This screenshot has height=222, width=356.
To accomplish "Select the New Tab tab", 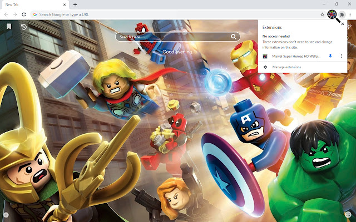I will coord(34,5).
